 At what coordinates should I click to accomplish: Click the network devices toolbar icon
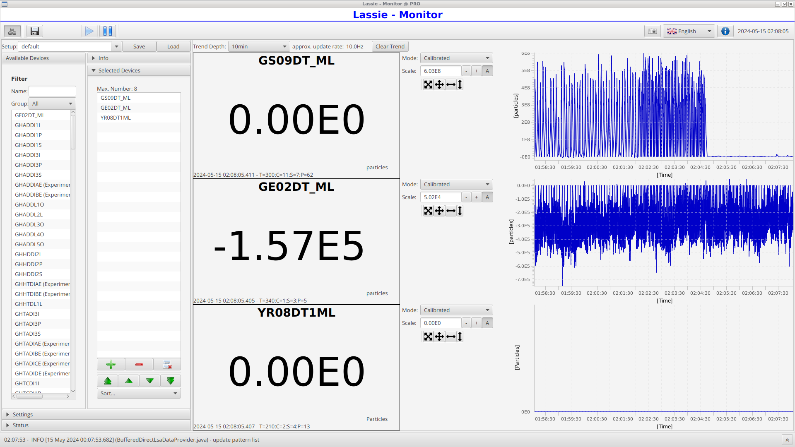point(12,31)
